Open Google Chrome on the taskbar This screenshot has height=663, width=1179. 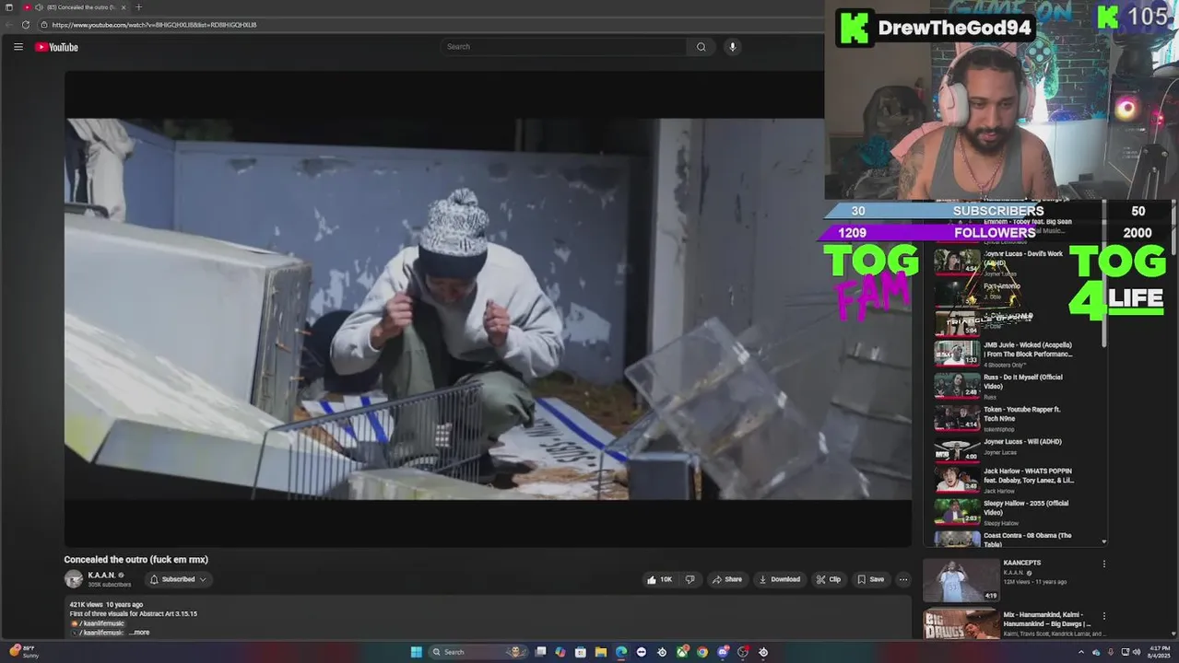point(702,652)
